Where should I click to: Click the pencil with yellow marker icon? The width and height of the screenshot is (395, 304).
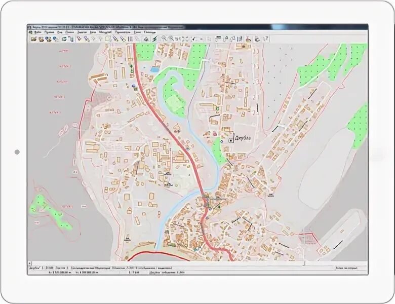[x=115, y=39]
